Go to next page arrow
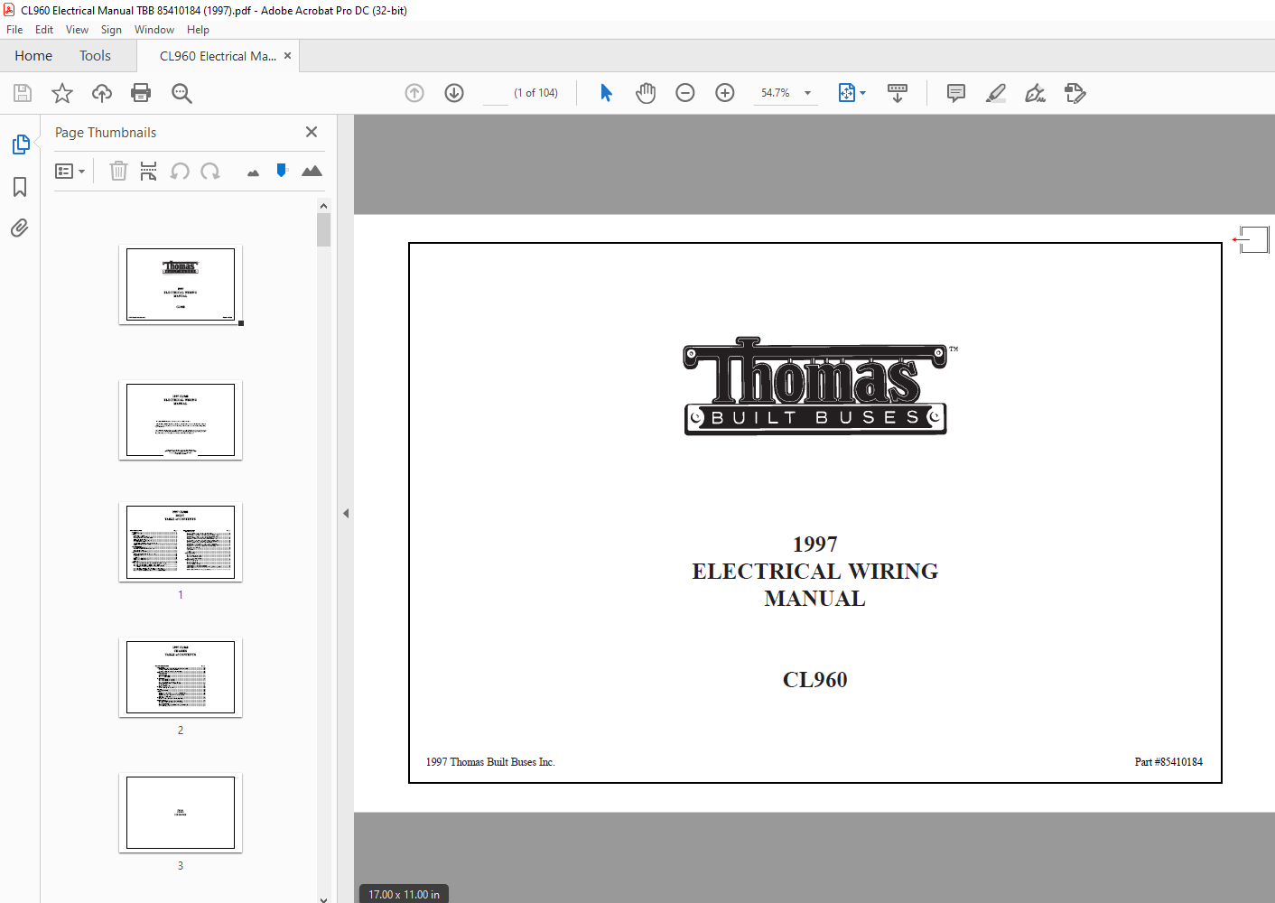Screen dimensions: 1275x903 pos(454,93)
